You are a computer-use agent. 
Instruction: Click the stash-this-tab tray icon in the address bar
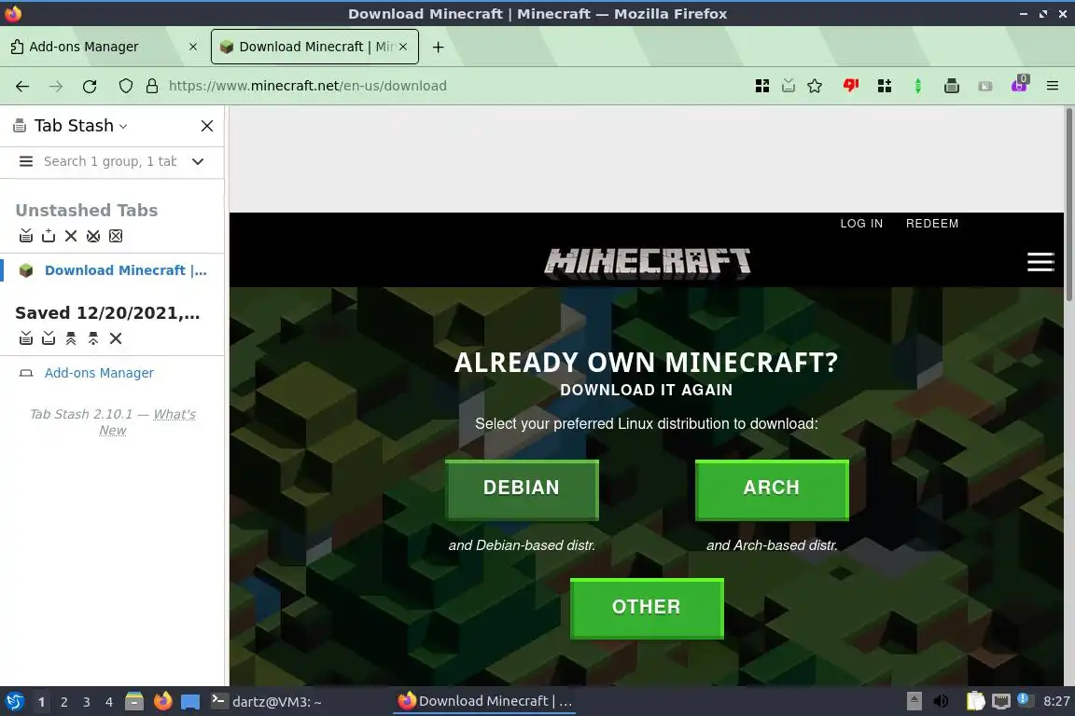789,86
